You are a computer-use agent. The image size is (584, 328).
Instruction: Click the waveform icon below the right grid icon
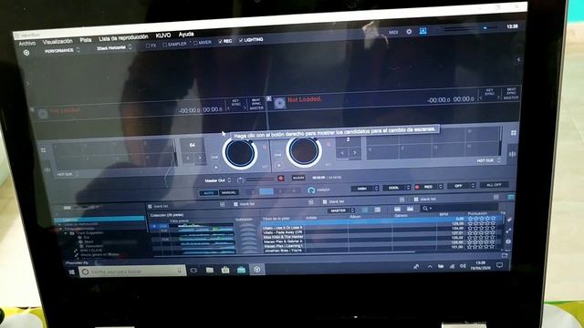(513, 154)
